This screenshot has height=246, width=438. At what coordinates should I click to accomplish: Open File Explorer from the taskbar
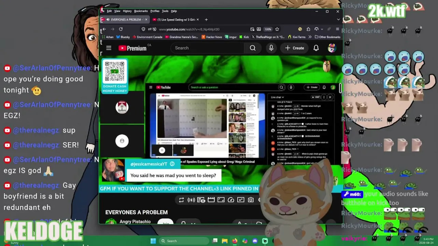pos(225,241)
